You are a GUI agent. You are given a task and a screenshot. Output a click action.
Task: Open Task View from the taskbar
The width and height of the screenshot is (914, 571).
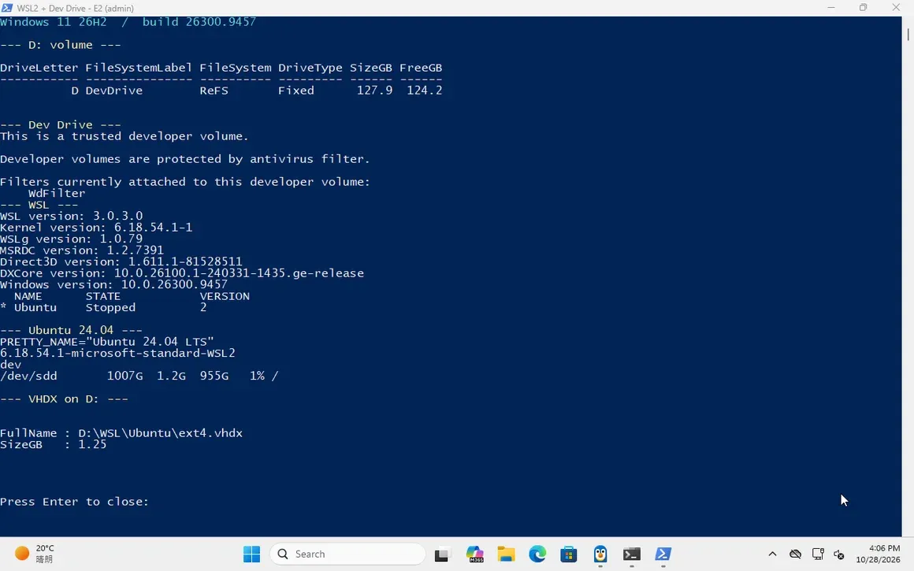(x=442, y=554)
